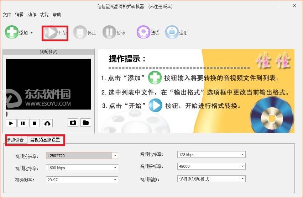Open the 视频帧率 dropdown showing 29.97
Image resolution: width=303 pixels, height=198 pixels.
click(x=82, y=180)
